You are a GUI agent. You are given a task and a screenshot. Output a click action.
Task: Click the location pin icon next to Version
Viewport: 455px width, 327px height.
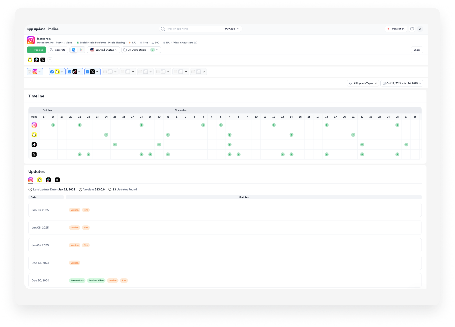(x=80, y=190)
